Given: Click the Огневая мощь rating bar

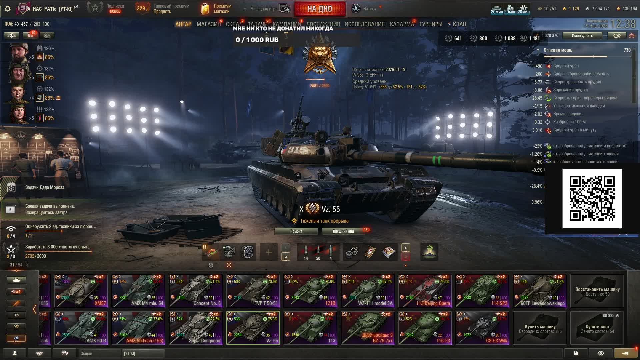Looking at the screenshot, I should click(x=587, y=57).
